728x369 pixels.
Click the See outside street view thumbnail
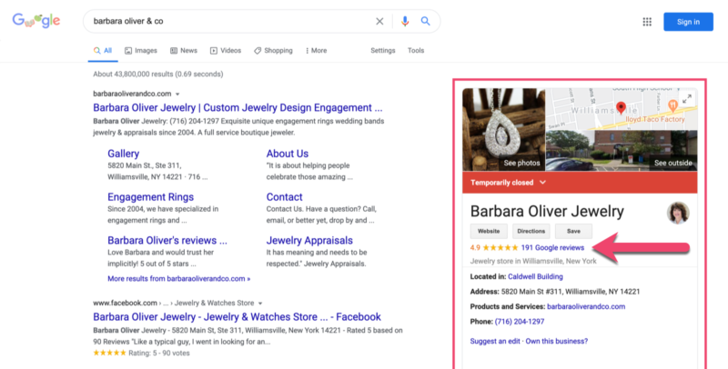tap(622, 151)
